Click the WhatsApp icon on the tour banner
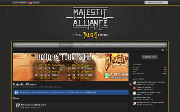Image resolution: width=180 pixels, height=112 pixels. click(107, 75)
